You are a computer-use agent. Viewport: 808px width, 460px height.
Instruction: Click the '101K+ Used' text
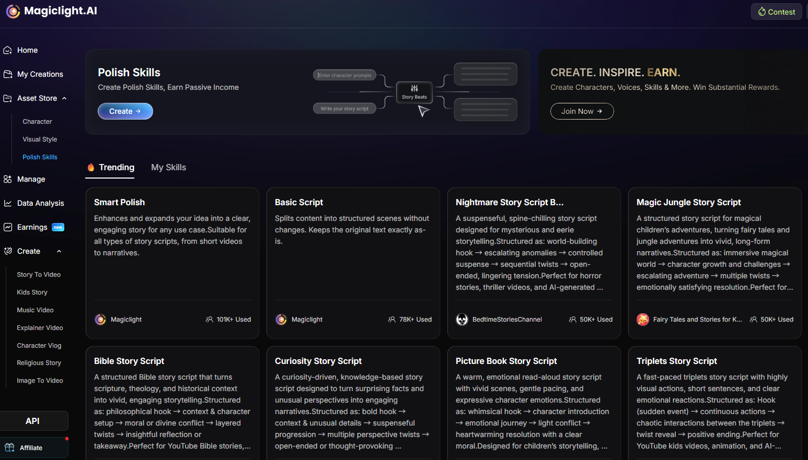pos(234,320)
